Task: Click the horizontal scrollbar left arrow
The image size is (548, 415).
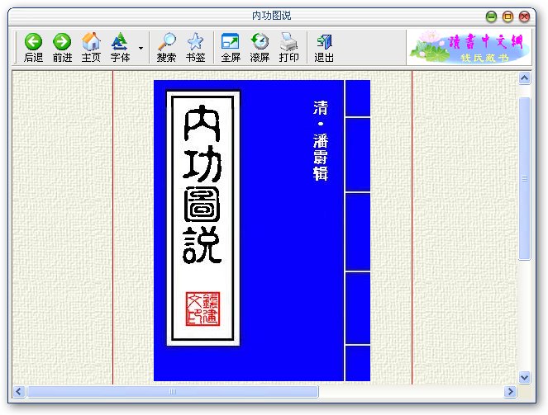Action: pyautogui.click(x=19, y=391)
